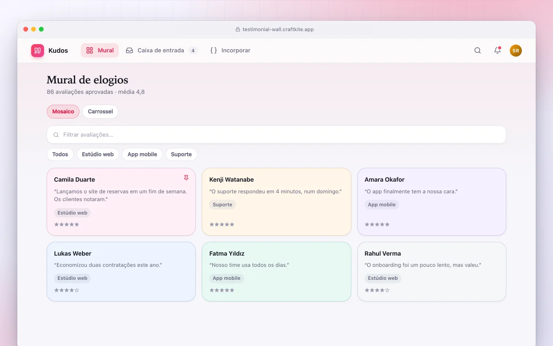Click the Kudos quote logo icon

pos(38,51)
